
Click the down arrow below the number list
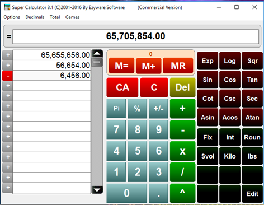(x=97, y=190)
